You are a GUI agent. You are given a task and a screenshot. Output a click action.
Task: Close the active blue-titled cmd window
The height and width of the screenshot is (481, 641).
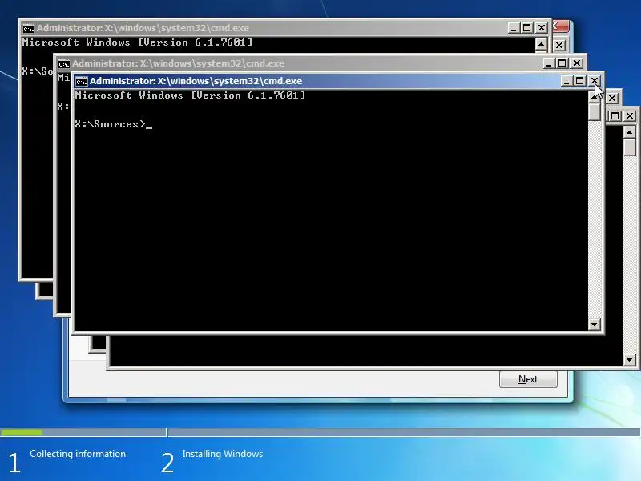pyautogui.click(x=594, y=81)
